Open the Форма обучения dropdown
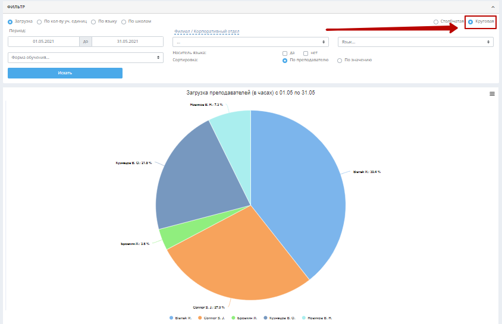 coord(86,58)
